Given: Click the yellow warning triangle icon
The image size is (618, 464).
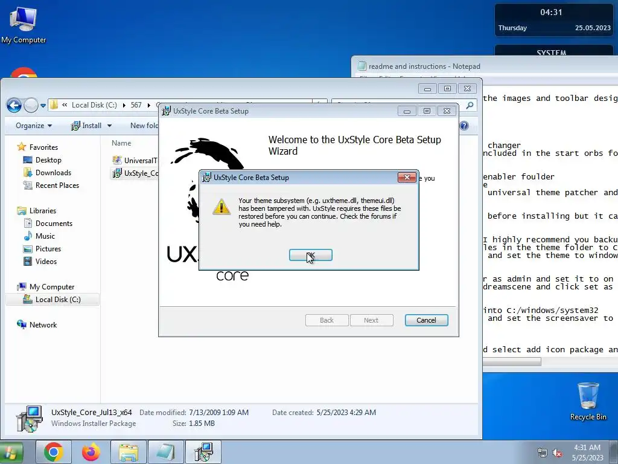Looking at the screenshot, I should [221, 207].
